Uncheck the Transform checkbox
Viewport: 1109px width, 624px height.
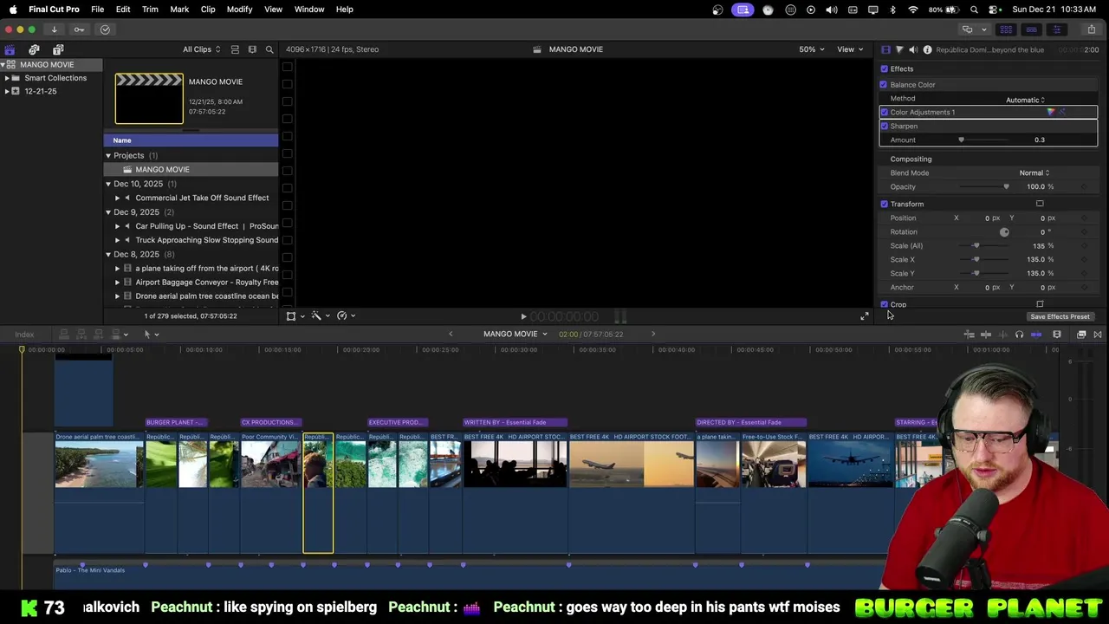(885, 204)
